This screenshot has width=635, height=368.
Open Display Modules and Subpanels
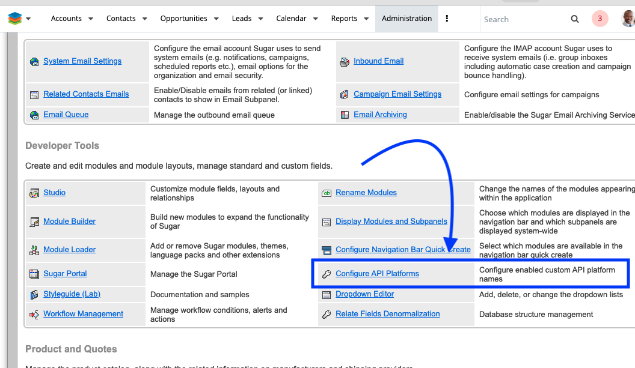(x=391, y=221)
